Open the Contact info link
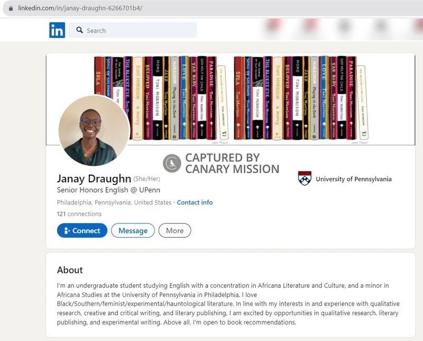423x341 pixels. coord(195,202)
